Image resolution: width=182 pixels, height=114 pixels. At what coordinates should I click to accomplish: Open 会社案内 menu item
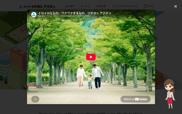click(x=70, y=6)
